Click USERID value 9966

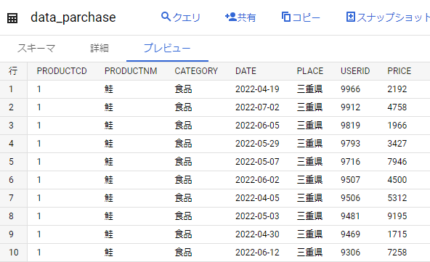point(350,89)
